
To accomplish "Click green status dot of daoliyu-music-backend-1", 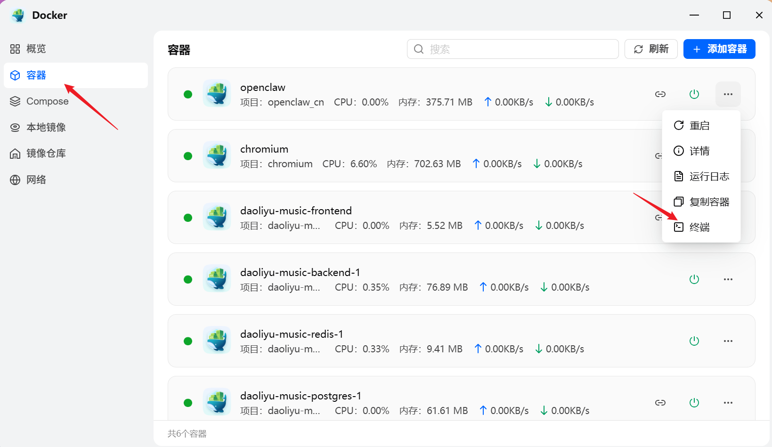I will click(x=188, y=279).
